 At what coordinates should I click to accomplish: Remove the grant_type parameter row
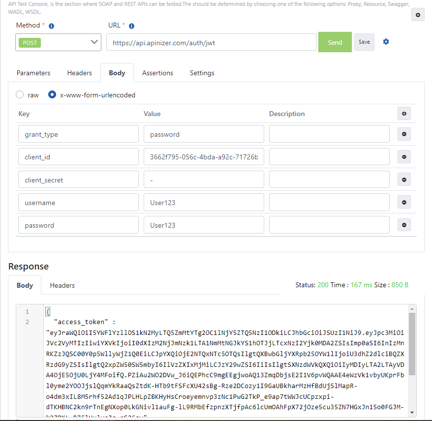coord(404,134)
